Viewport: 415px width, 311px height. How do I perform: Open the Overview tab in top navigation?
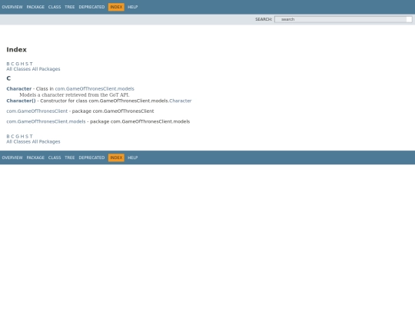pyautogui.click(x=12, y=7)
